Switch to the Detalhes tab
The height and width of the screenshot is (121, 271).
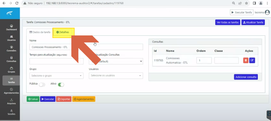(63, 32)
